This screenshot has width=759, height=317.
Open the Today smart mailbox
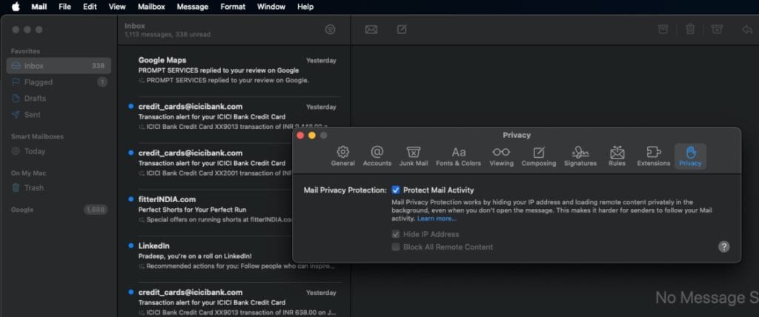click(x=59, y=151)
